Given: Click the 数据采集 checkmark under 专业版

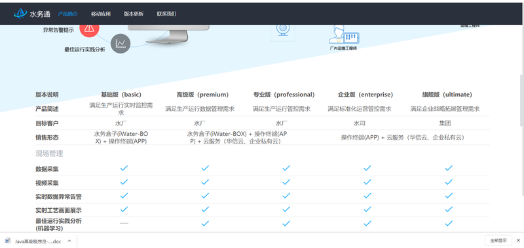Looking at the screenshot, I should point(286,168).
